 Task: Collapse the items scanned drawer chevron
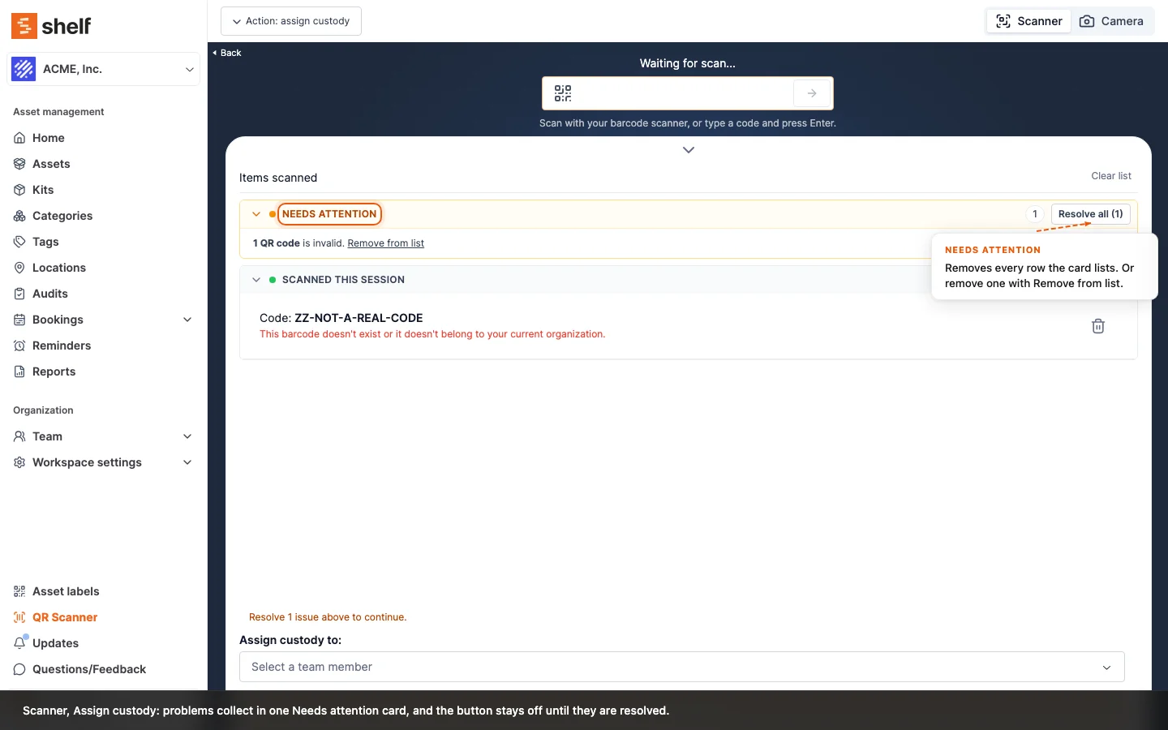(689, 150)
